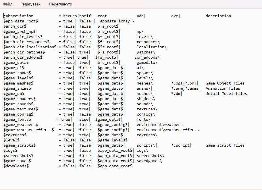
Task: Open the Файл menu
Action: point(7,4)
